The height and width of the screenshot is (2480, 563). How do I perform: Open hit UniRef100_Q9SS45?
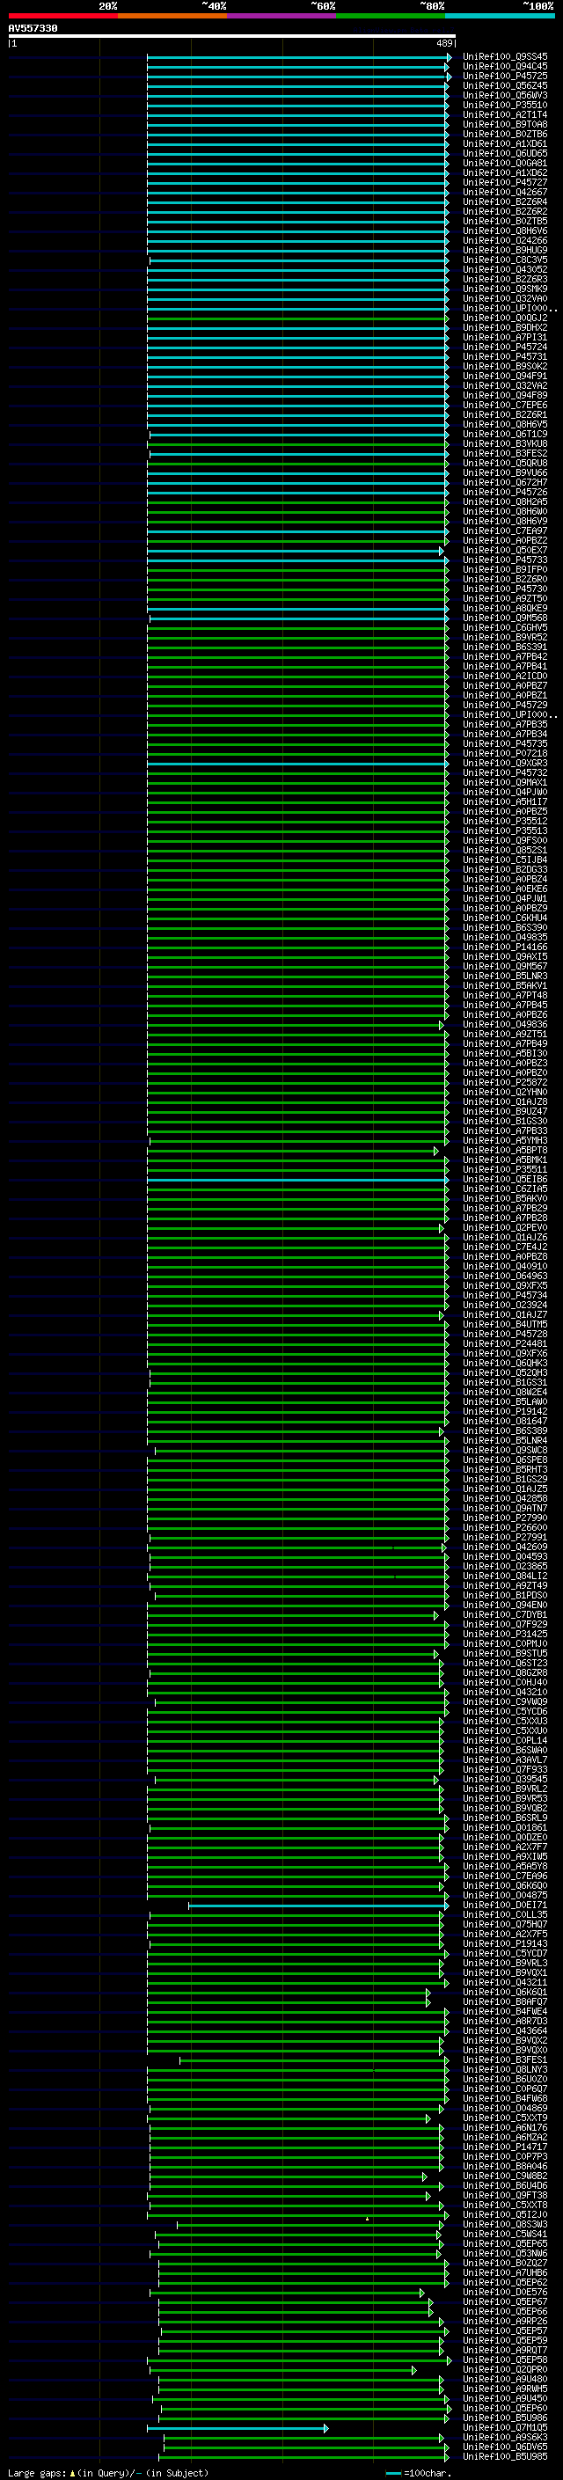505,57
